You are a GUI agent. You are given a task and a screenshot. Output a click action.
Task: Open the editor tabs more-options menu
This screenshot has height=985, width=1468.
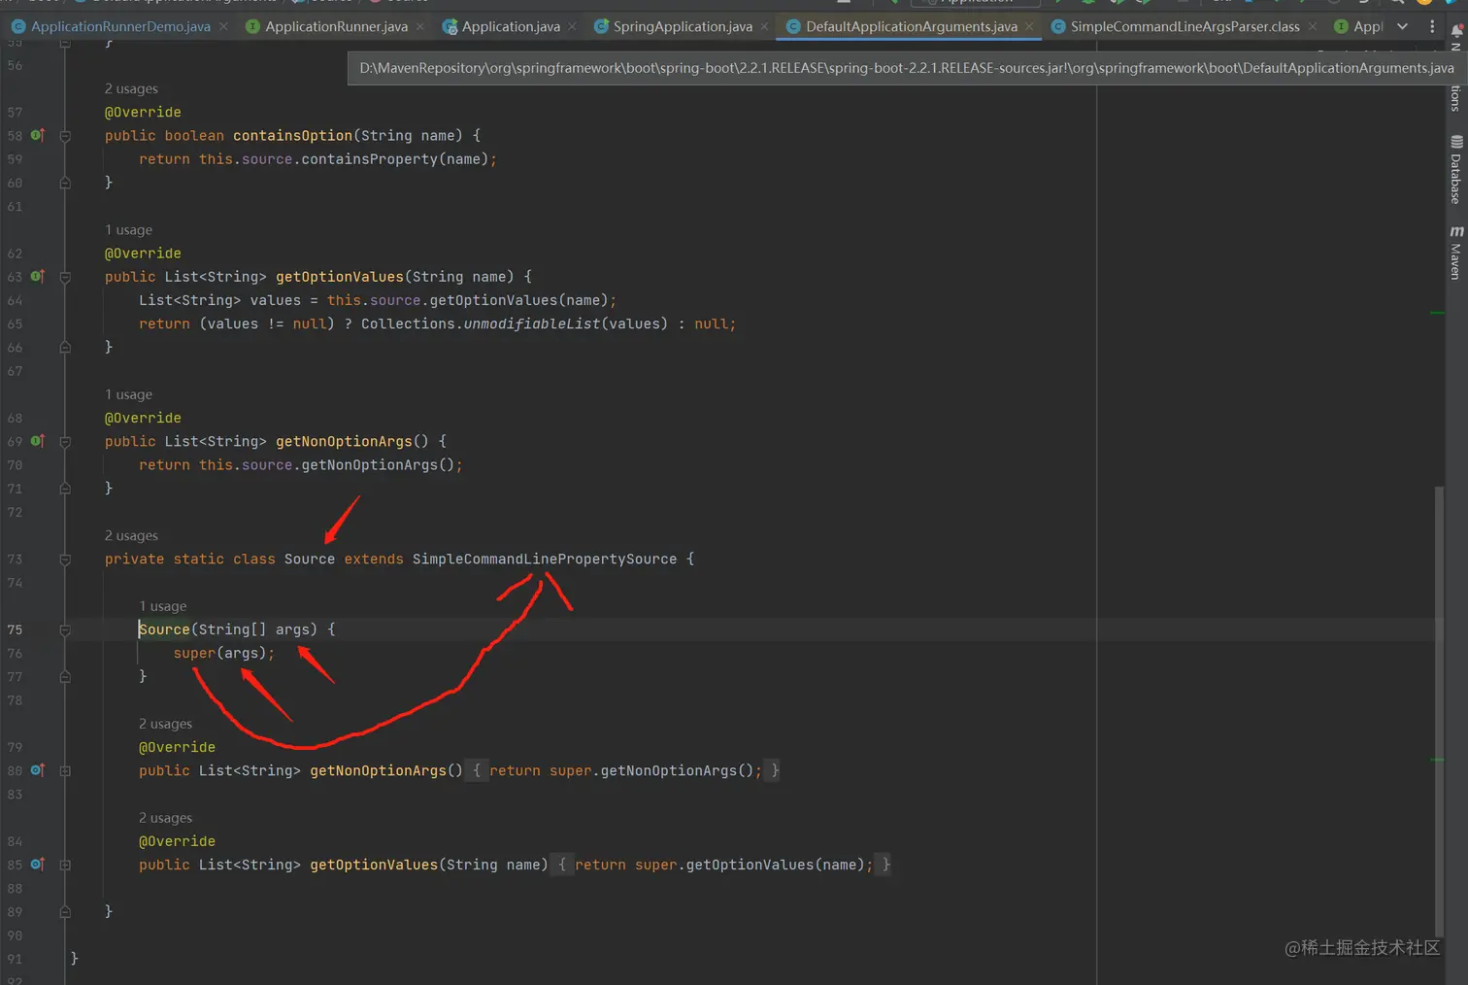(x=1432, y=26)
